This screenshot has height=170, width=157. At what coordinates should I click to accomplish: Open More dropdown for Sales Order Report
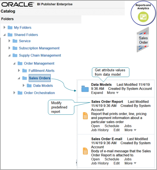click(130, 130)
